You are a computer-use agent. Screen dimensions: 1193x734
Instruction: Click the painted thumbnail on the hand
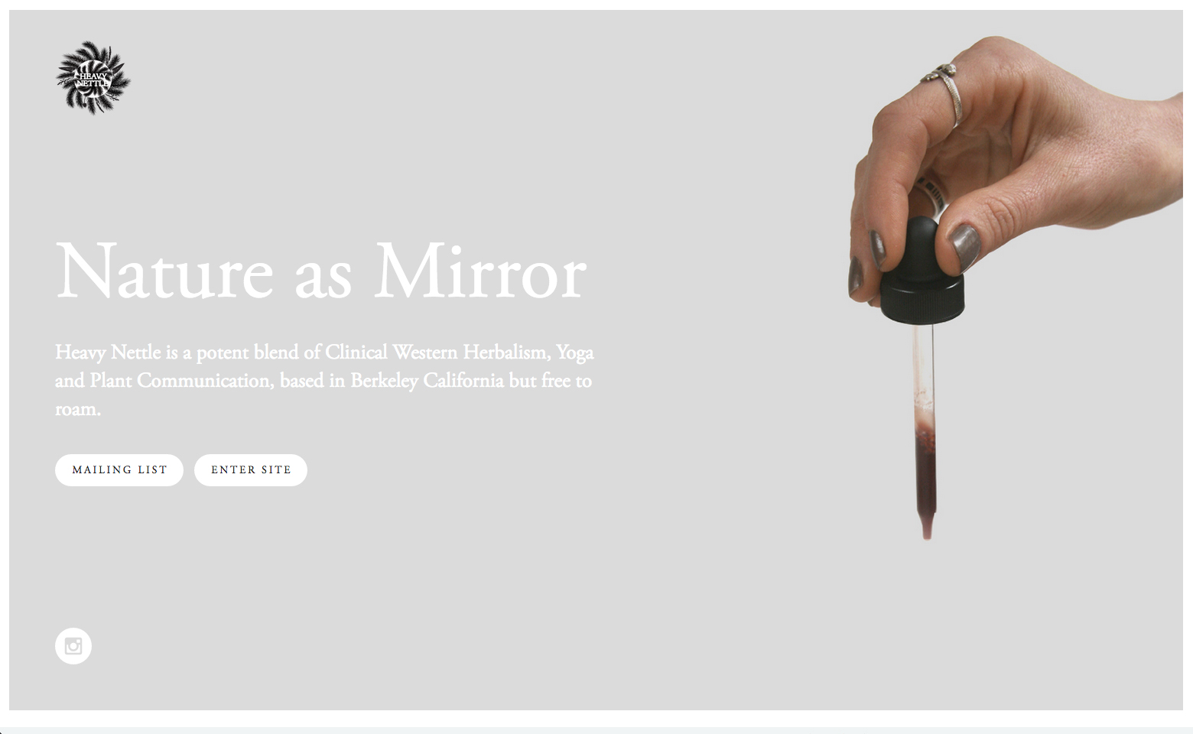click(x=964, y=246)
